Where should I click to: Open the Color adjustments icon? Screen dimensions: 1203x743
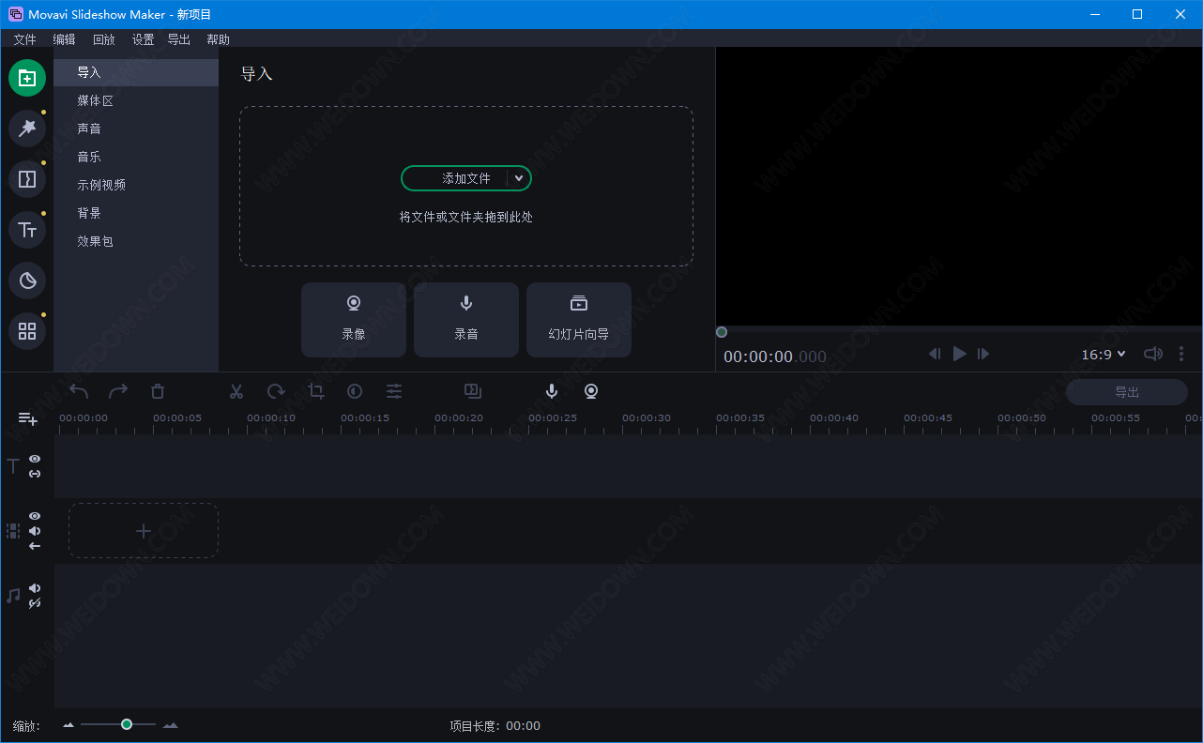click(x=355, y=391)
